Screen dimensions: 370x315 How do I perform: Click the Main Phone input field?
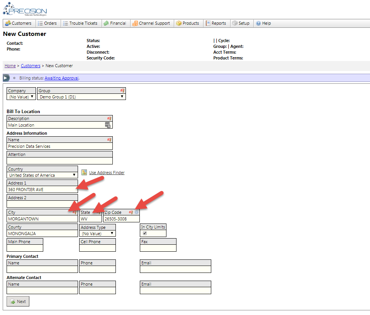click(x=25, y=248)
